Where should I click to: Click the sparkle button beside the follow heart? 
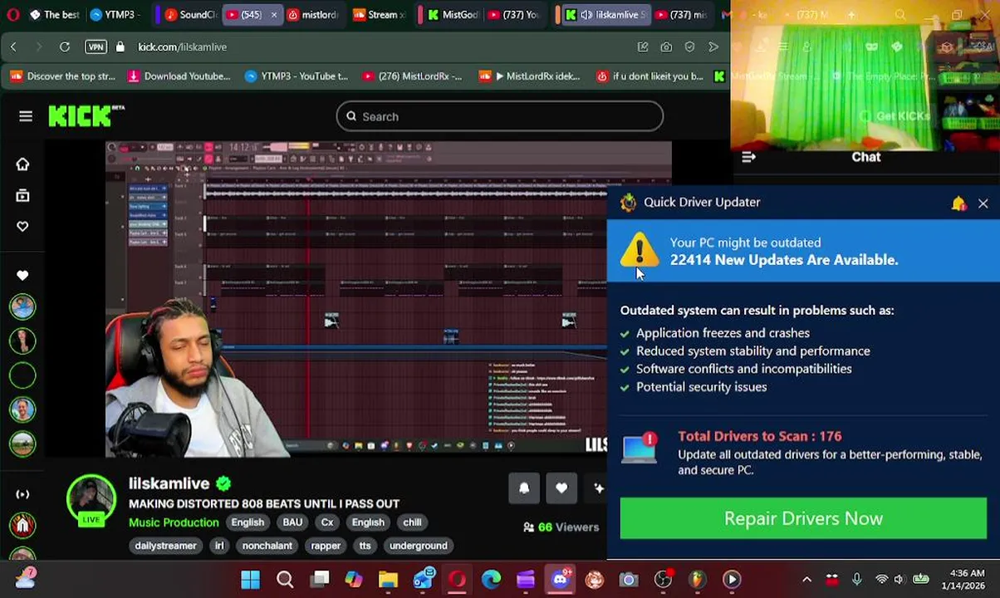[x=598, y=488]
